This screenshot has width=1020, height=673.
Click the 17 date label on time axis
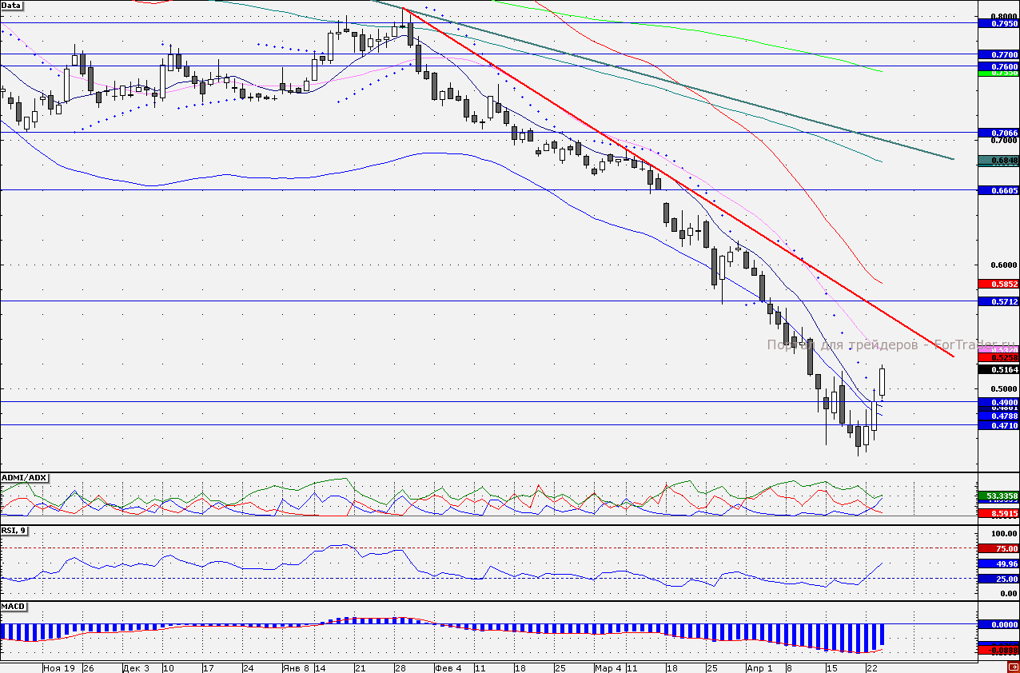[208, 667]
